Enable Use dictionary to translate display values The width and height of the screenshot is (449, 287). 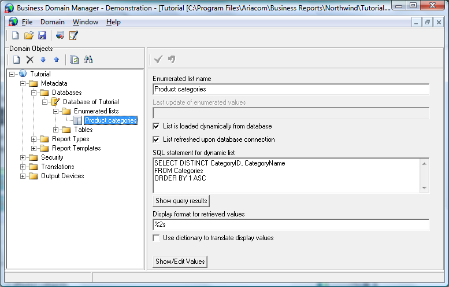coord(156,238)
